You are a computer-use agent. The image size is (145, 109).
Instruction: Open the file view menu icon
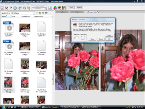click(46, 13)
